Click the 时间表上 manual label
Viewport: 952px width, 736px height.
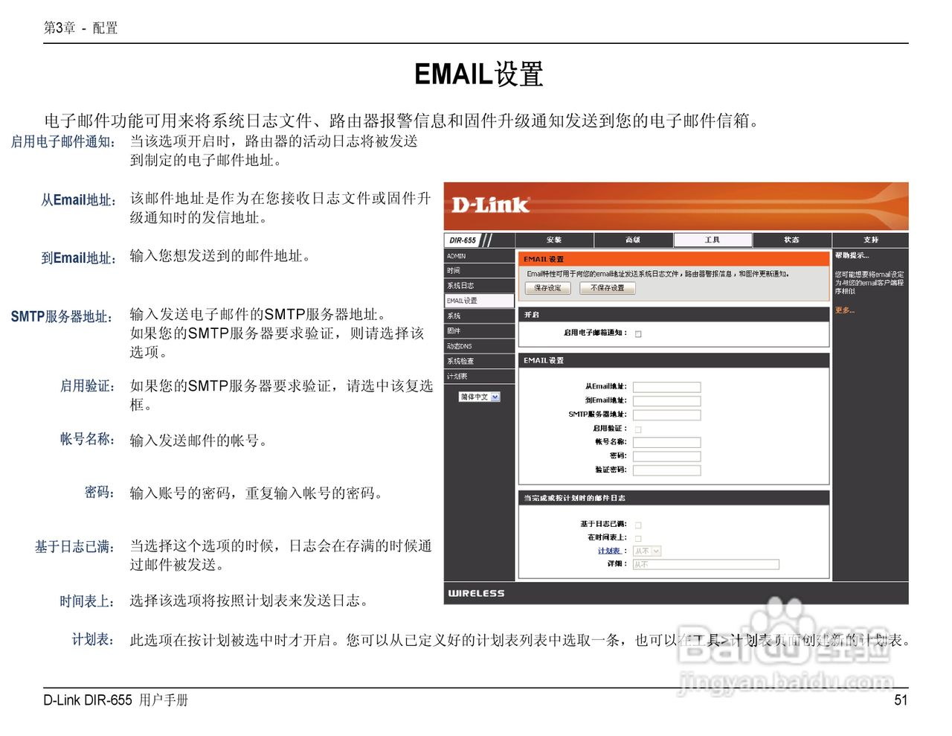88,601
